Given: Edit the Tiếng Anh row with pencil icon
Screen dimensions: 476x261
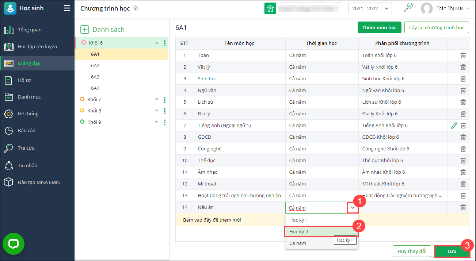Looking at the screenshot, I should pyautogui.click(x=454, y=126).
